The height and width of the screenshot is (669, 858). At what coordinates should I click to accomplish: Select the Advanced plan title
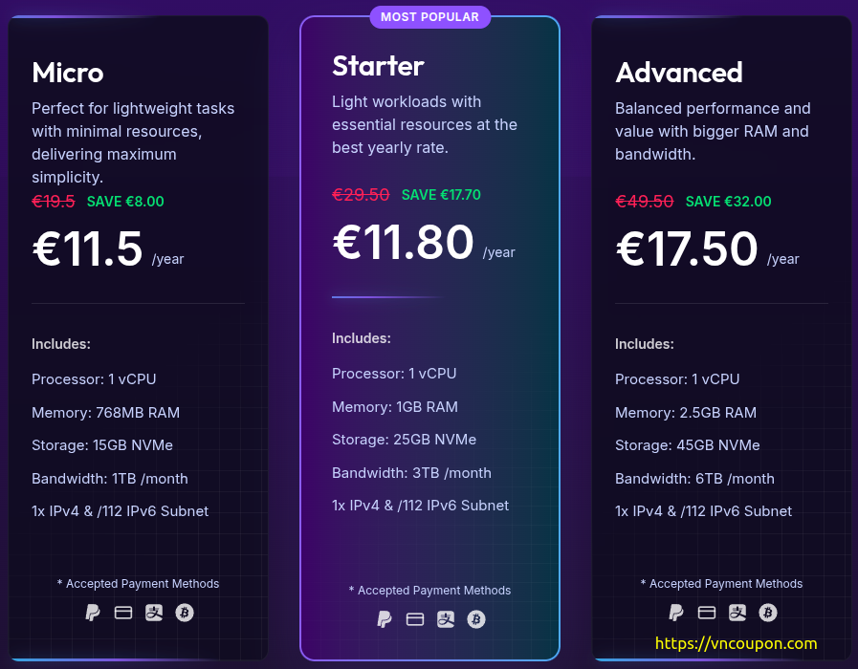pyautogui.click(x=679, y=73)
